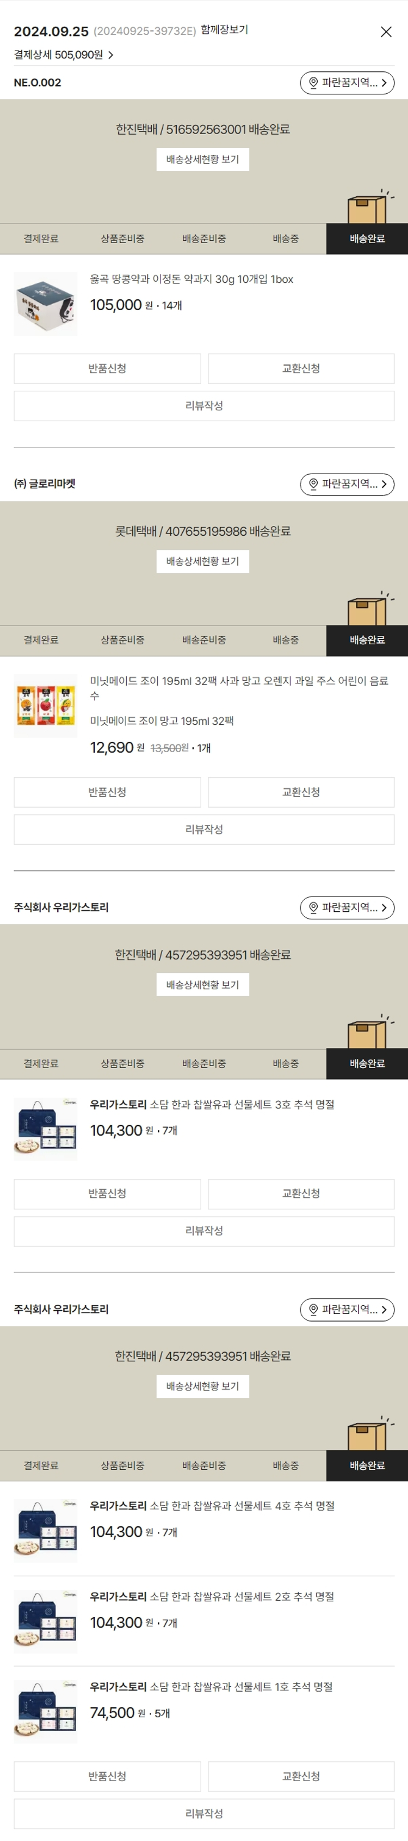This screenshot has height=1841, width=408.
Task: Write review for 옳곡 땅콩약과
Action: (204, 406)
